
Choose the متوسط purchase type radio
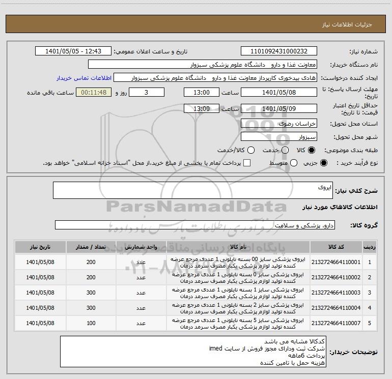[x=294, y=163]
